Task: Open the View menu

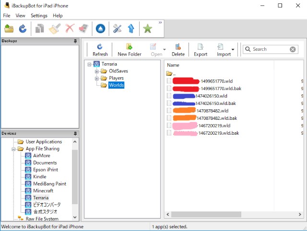Action: [x=20, y=16]
